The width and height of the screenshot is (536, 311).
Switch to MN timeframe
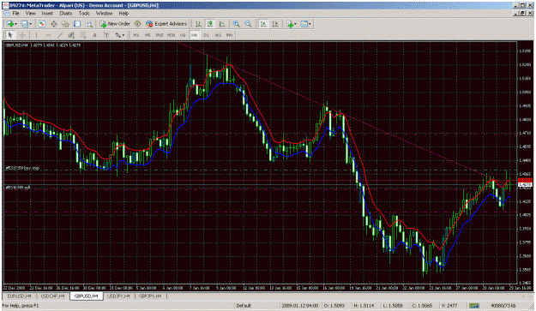[x=229, y=35]
